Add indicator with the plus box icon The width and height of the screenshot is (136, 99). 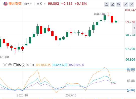point(15,65)
